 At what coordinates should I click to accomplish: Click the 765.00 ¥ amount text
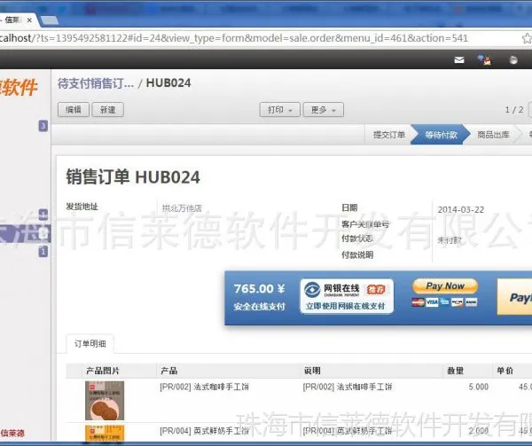(260, 289)
